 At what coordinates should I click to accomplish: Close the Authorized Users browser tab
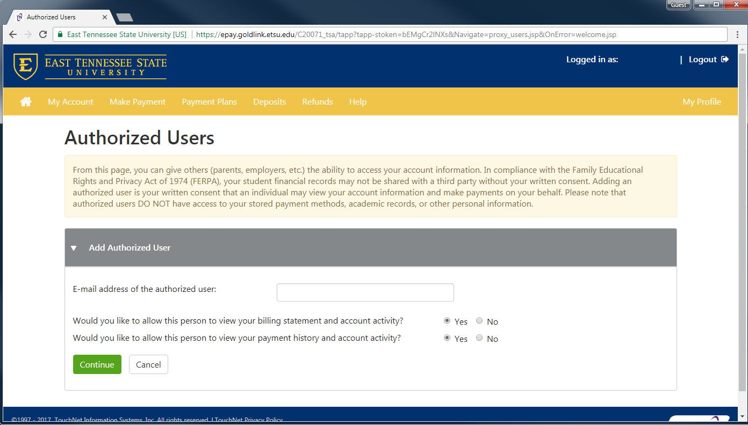[105, 17]
